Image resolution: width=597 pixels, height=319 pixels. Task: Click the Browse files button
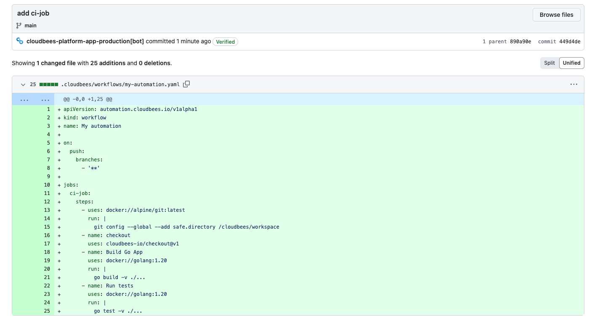tap(556, 15)
